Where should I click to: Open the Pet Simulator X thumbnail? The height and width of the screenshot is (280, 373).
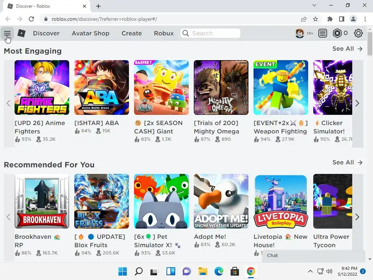pyautogui.click(x=161, y=201)
